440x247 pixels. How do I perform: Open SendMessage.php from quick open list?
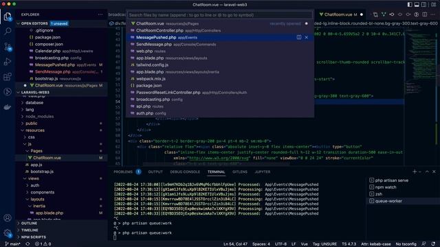click(x=220, y=44)
